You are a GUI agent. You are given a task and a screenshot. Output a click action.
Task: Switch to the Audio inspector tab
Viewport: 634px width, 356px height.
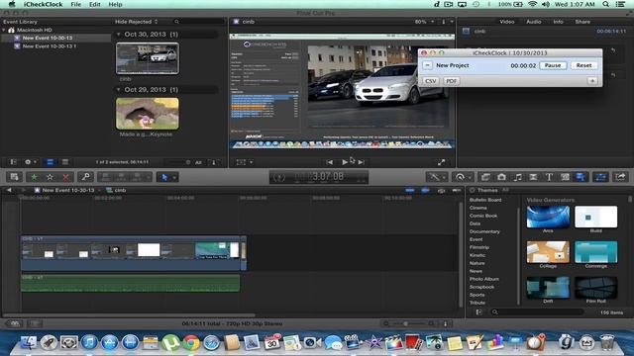click(534, 22)
